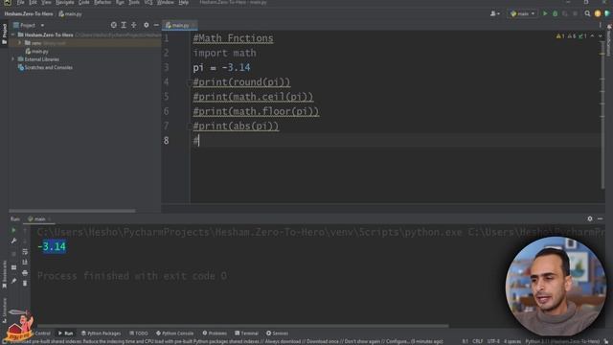The width and height of the screenshot is (613, 345).
Task: Open editor tabs more options
Action: [601, 25]
